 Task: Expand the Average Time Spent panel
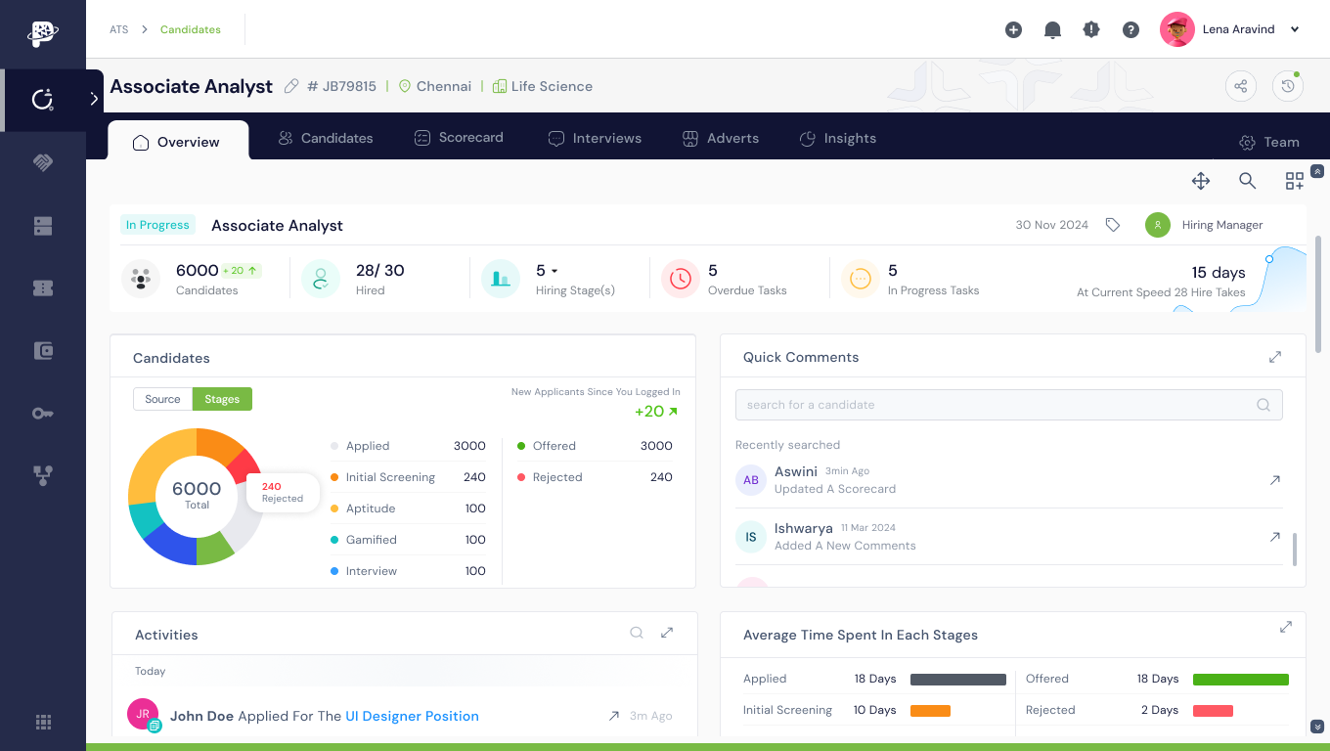point(1286,627)
